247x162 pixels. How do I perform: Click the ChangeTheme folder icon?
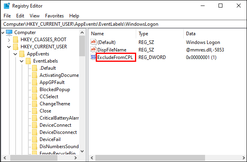pyautogui.click(x=34, y=104)
